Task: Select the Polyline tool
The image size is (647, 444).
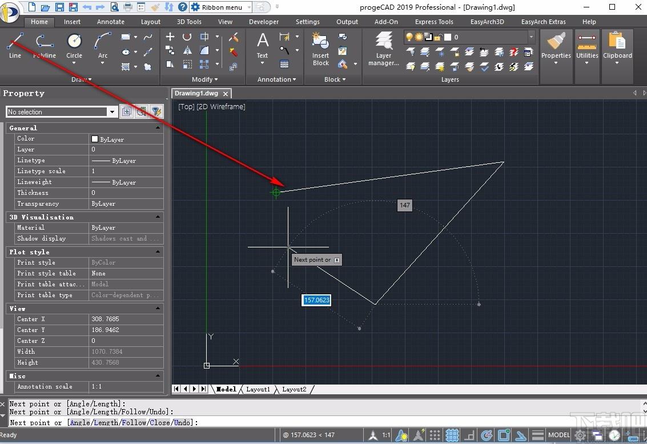Action: pyautogui.click(x=44, y=46)
